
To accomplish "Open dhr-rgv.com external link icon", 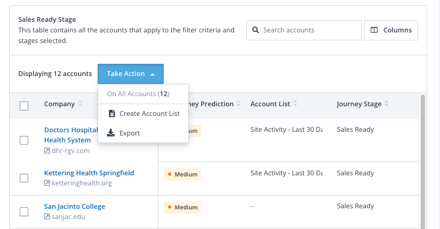I will pyautogui.click(x=47, y=150).
